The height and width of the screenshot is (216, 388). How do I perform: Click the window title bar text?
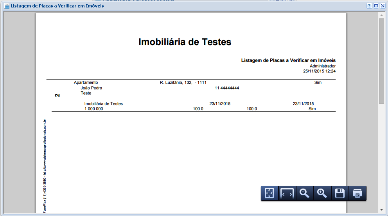[x=57, y=6]
